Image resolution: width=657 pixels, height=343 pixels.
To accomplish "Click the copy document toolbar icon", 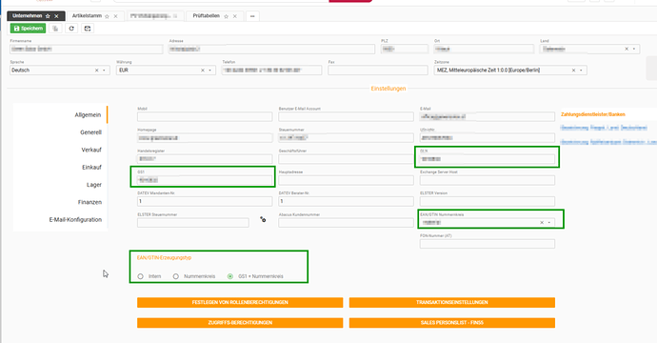I will pos(55,29).
